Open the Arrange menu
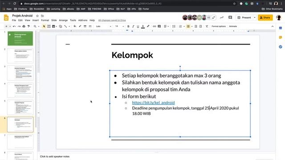 [63, 20]
